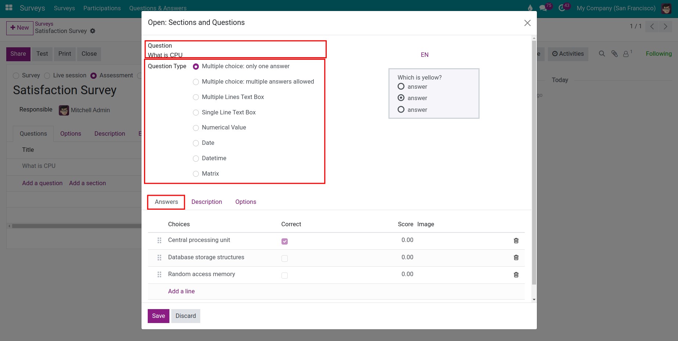Open the activities clock icon with badge 43

(x=563, y=8)
